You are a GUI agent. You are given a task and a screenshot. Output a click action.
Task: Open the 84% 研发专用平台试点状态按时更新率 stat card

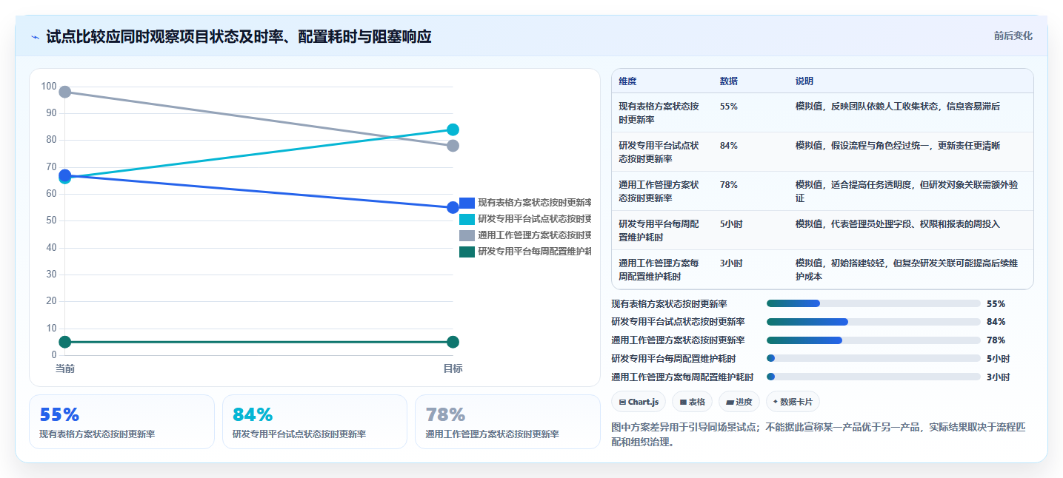(x=315, y=422)
